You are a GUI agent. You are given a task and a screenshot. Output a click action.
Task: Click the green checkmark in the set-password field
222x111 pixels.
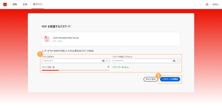coord(107,61)
